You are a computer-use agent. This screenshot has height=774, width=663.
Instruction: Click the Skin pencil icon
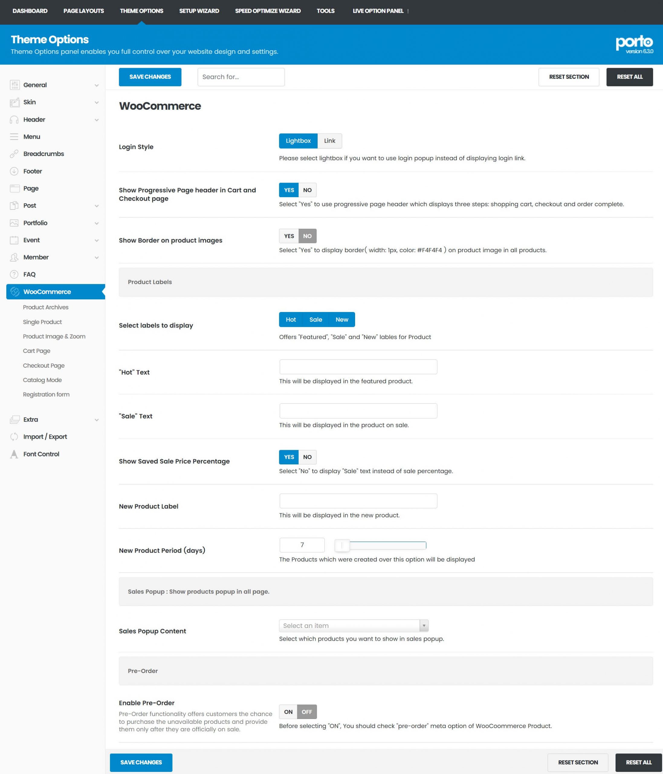click(15, 102)
